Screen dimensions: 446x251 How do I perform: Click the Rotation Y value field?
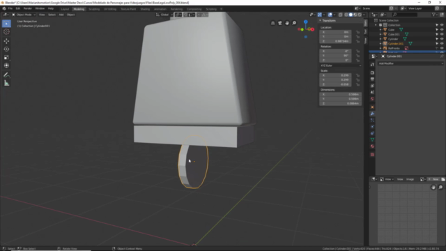(x=335, y=56)
